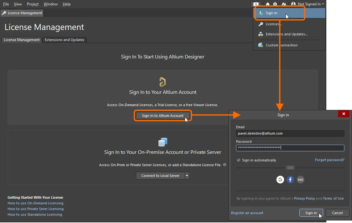Sign in using the SSO icon
Image resolution: width=352 pixels, height=223 pixels.
point(300,179)
